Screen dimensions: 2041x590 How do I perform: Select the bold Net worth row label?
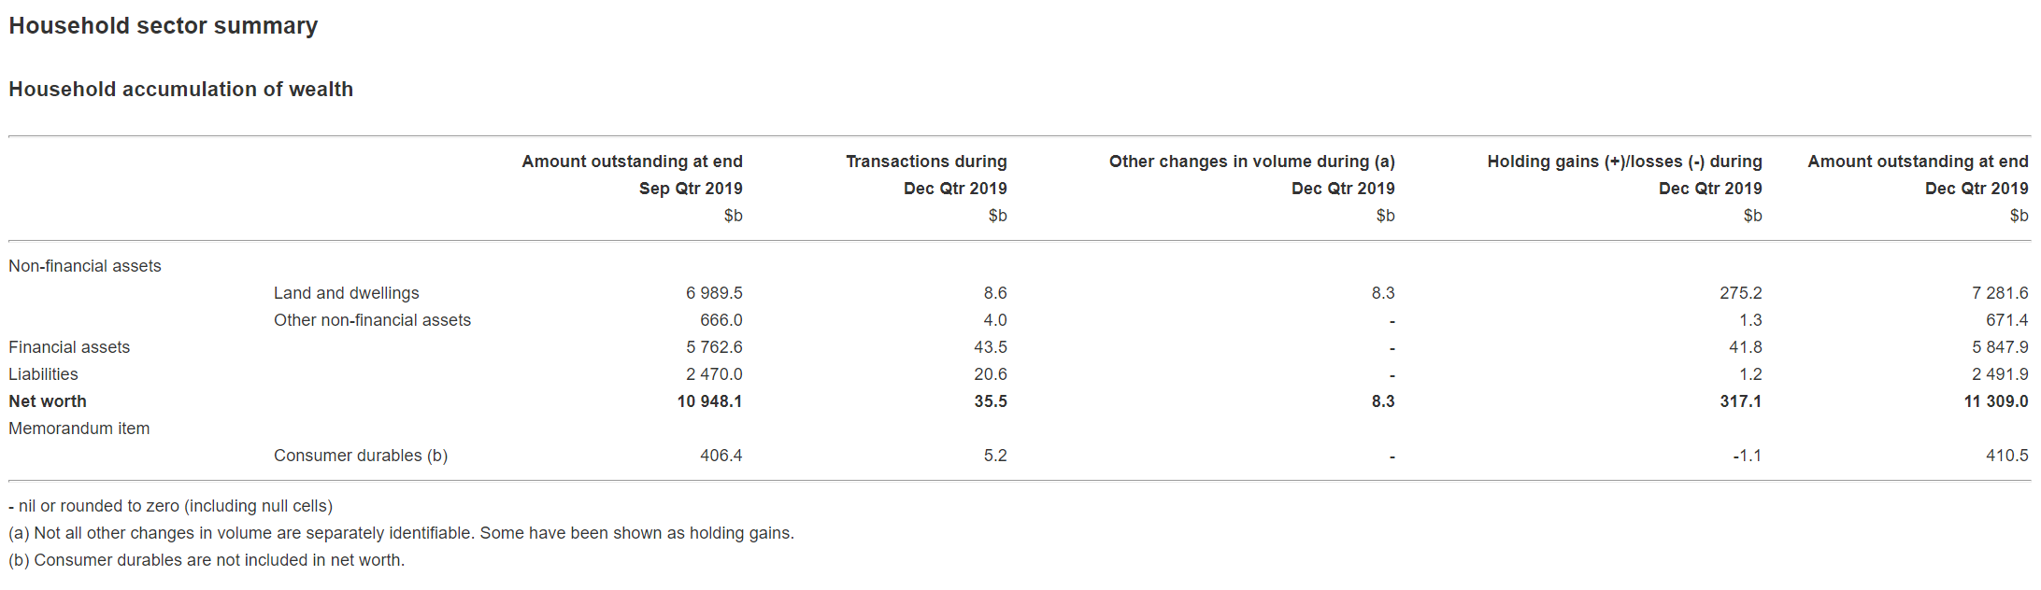coord(48,401)
